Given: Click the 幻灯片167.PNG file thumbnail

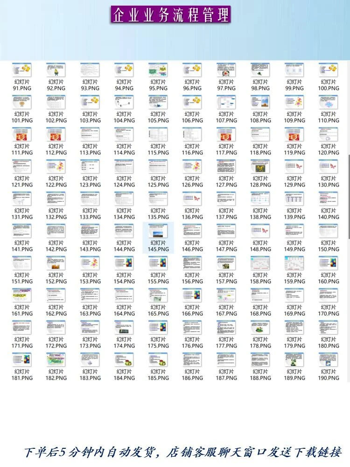Looking at the screenshot, I should click(226, 295).
